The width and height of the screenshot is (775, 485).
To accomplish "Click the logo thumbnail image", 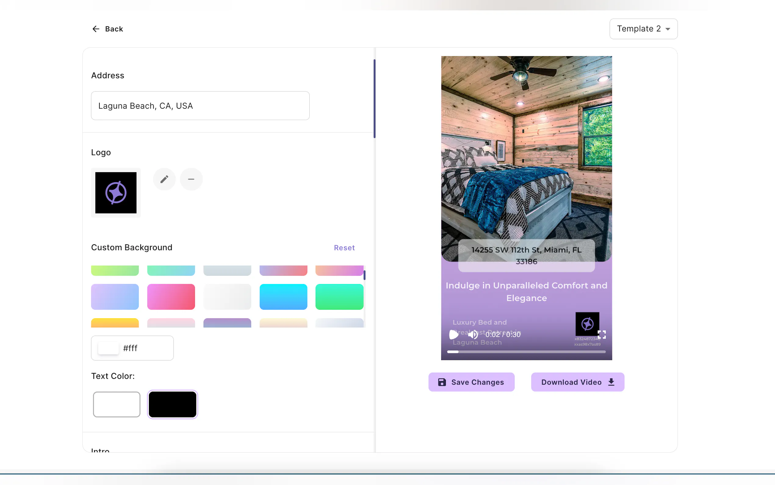I will pyautogui.click(x=116, y=193).
